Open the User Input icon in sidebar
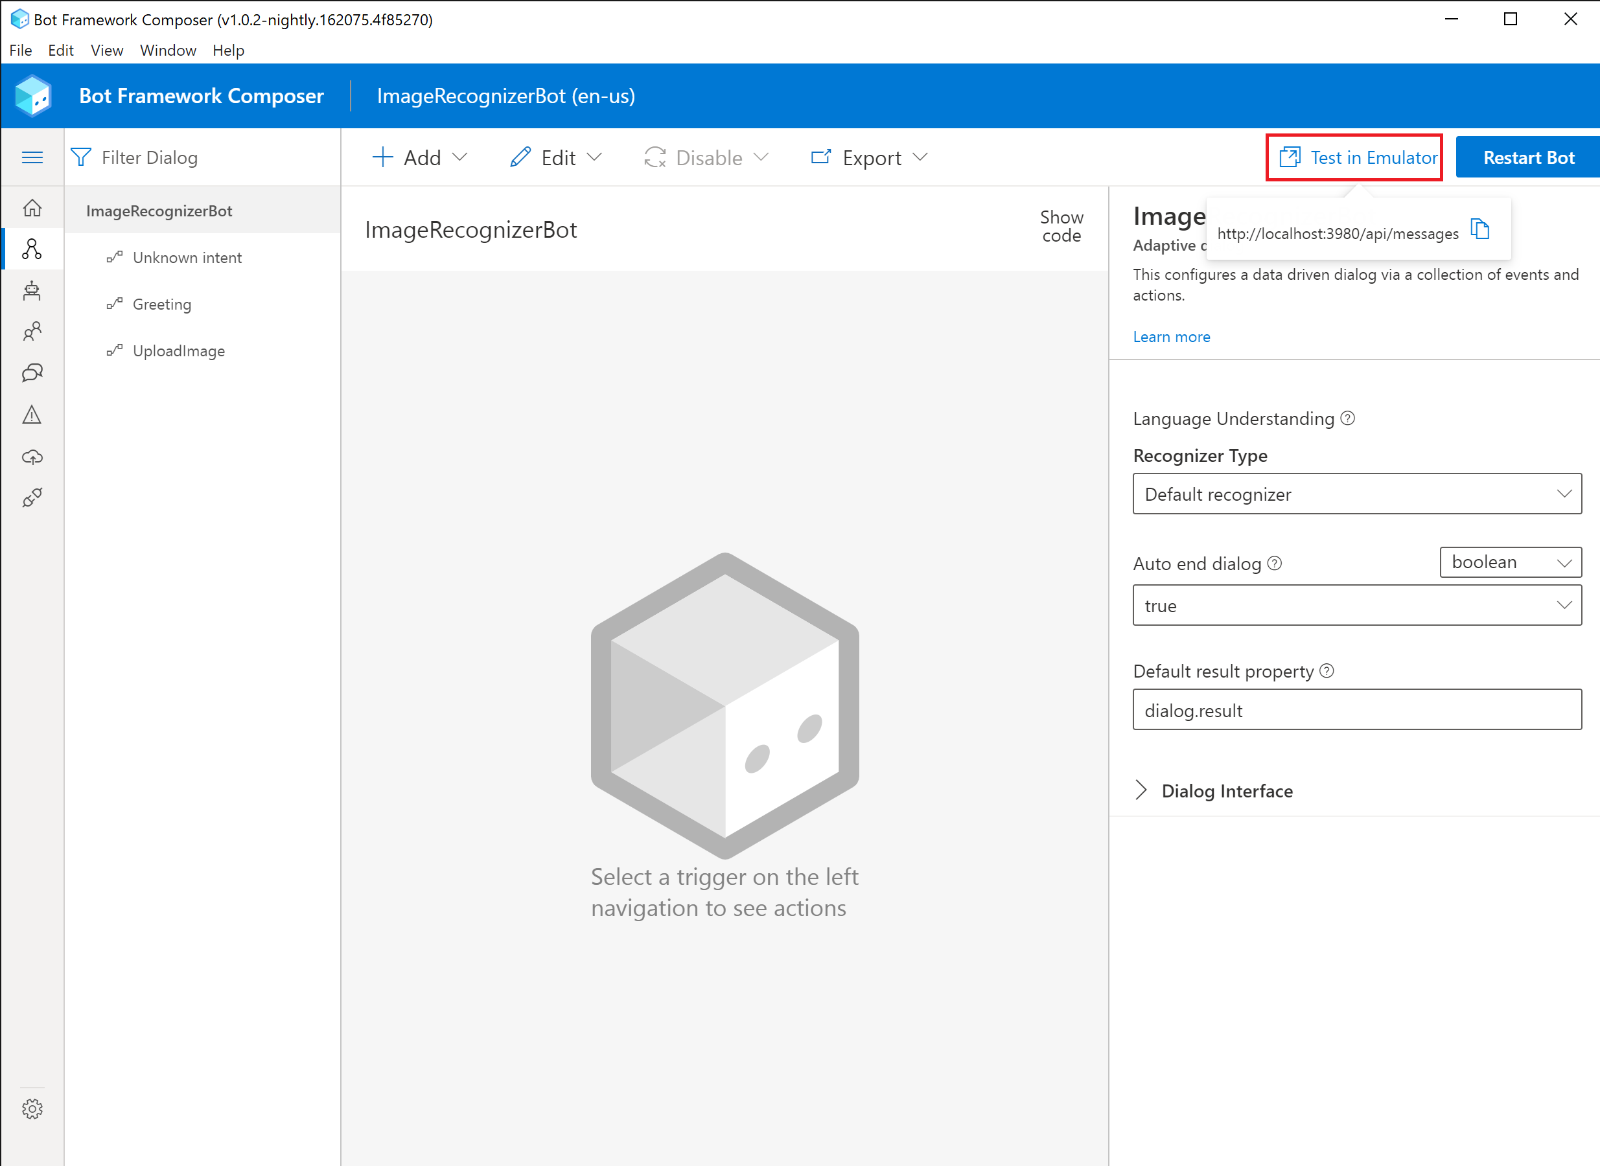 32,331
